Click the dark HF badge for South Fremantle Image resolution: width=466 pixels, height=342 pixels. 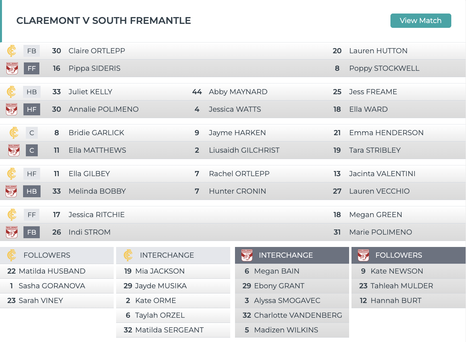(x=32, y=109)
